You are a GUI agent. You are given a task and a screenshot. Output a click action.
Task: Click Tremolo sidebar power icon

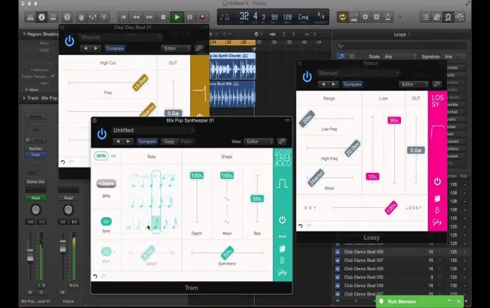(x=282, y=220)
